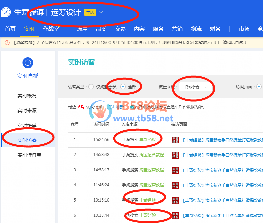Click the yellow 主店 badge

pos(90,13)
